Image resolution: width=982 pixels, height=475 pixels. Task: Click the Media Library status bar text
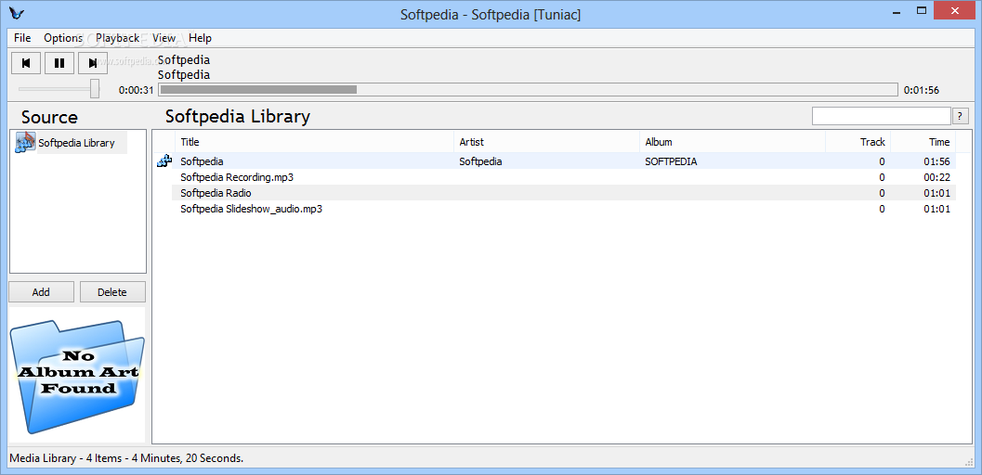tap(126, 458)
